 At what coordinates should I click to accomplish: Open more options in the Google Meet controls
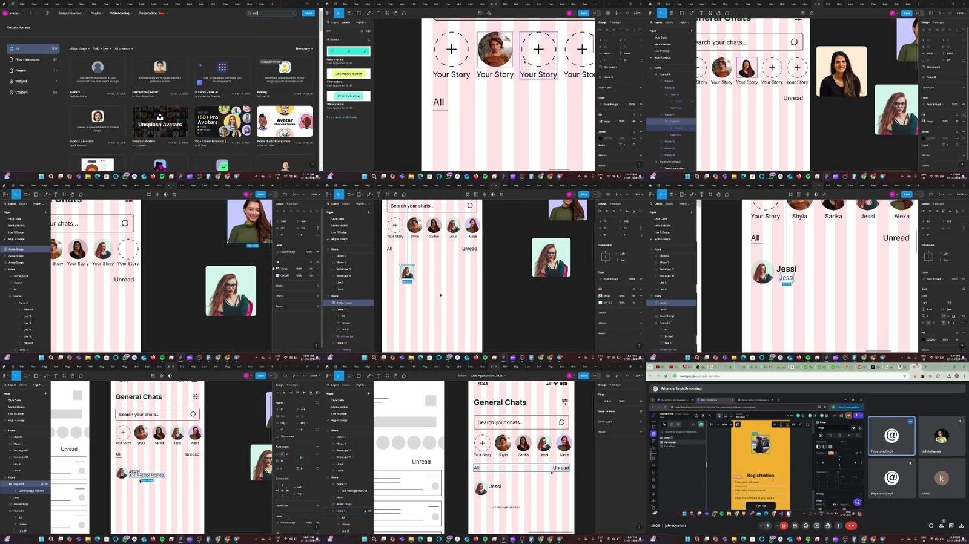pyautogui.click(x=838, y=526)
